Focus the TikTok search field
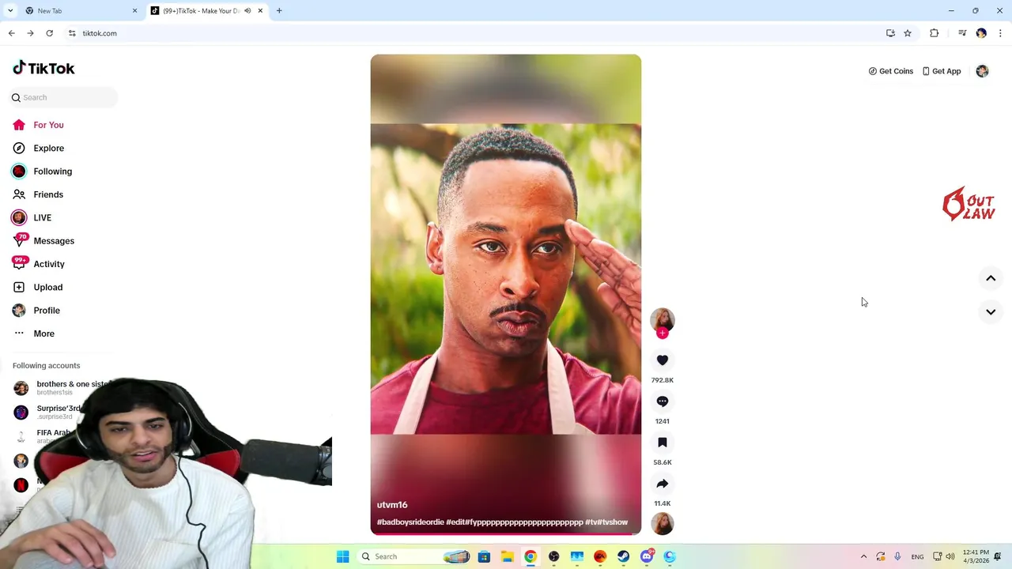Image resolution: width=1012 pixels, height=569 pixels. (65, 97)
